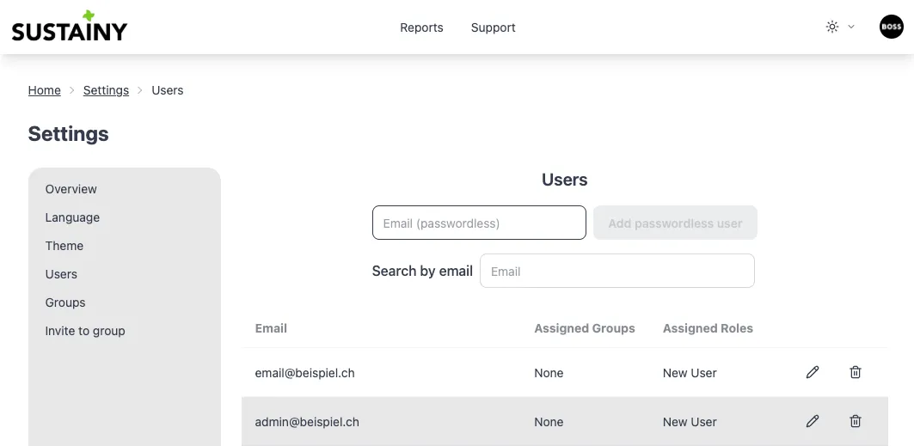Open Groups in settings sidebar
This screenshot has height=446, width=914.
(65, 302)
